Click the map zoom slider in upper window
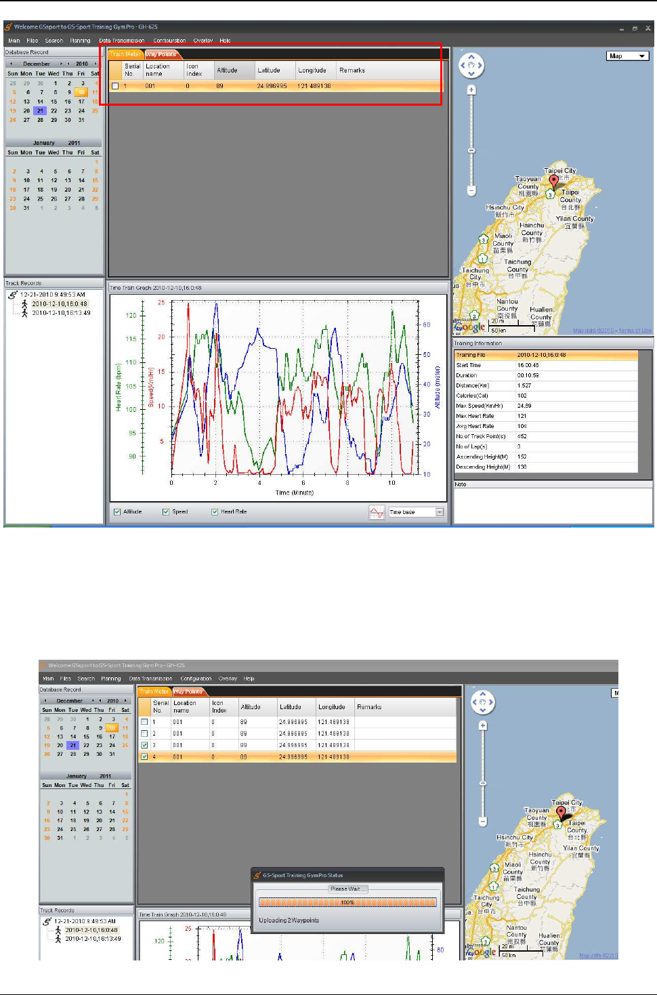 [x=471, y=150]
